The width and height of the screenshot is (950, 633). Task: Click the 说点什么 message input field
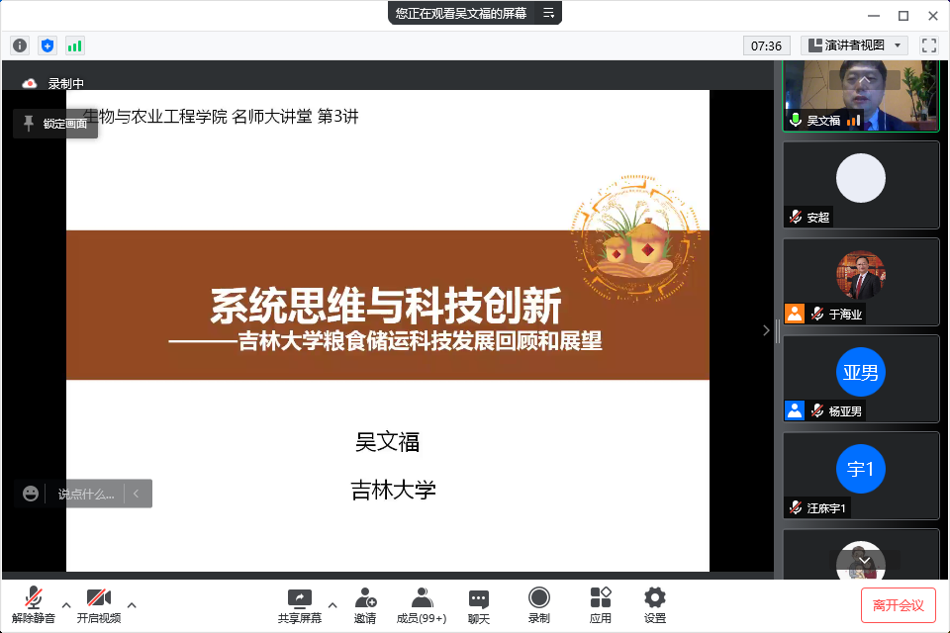85,494
